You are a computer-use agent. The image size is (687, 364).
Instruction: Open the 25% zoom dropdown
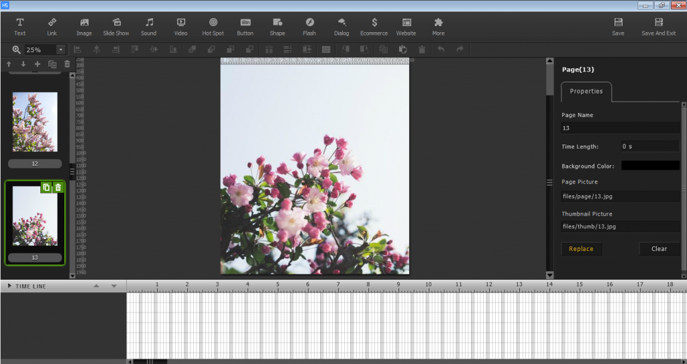pos(61,50)
